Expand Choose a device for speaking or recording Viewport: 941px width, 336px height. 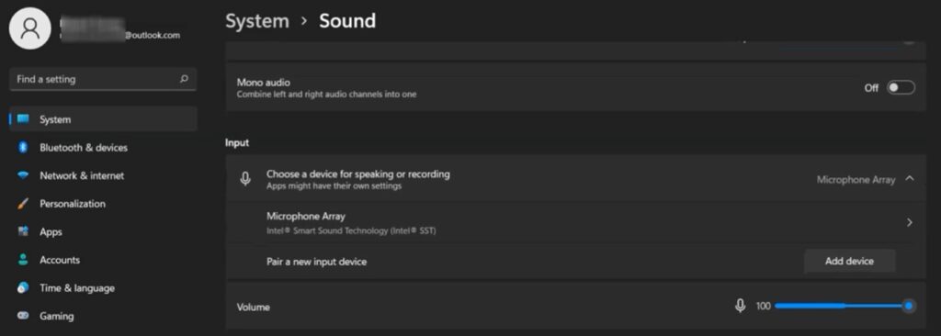(x=576, y=179)
